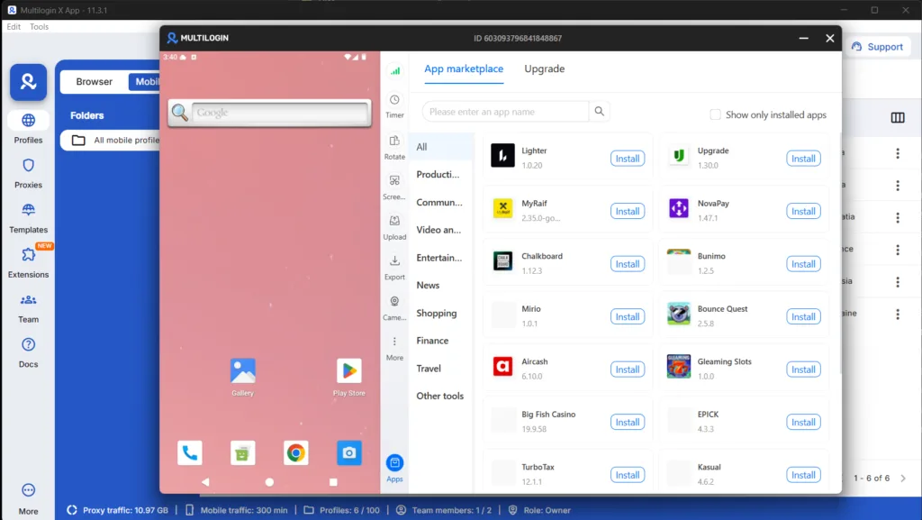Open Play Store on the device
The width and height of the screenshot is (922, 520).
tap(348, 372)
